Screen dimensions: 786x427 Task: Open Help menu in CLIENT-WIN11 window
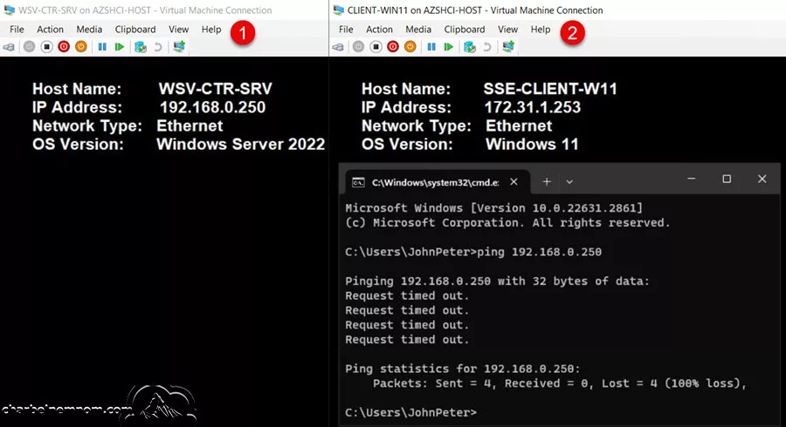coord(541,30)
